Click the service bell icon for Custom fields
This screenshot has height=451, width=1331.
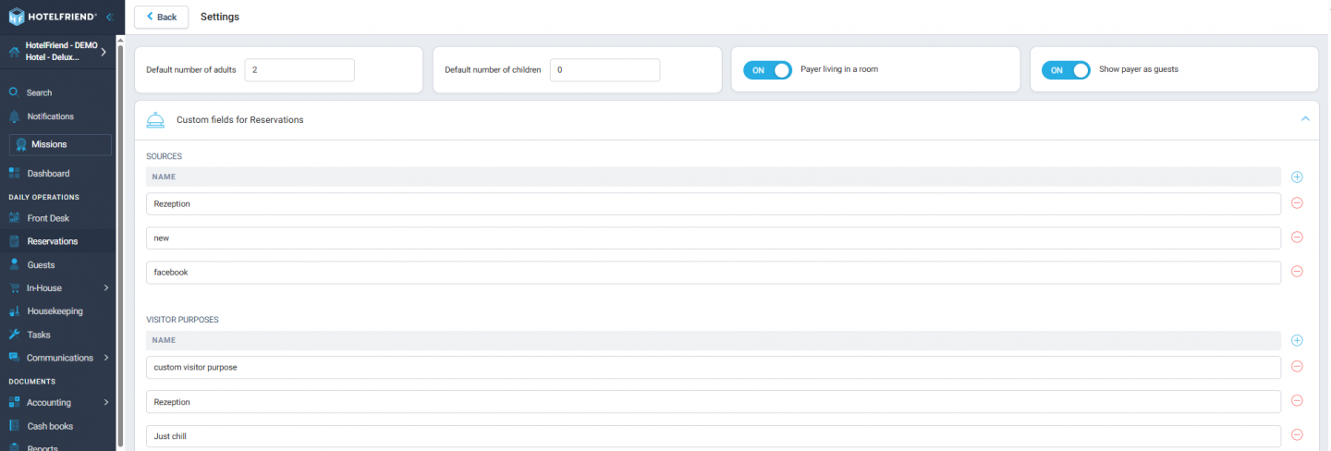155,120
